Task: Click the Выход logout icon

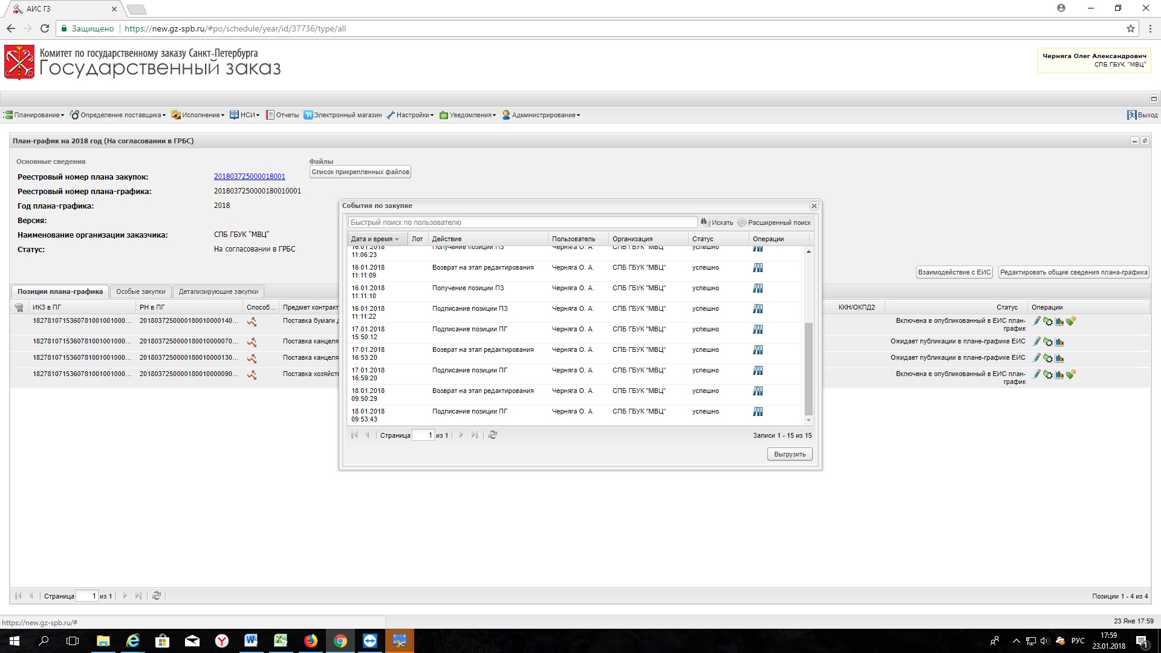Action: [x=1131, y=115]
